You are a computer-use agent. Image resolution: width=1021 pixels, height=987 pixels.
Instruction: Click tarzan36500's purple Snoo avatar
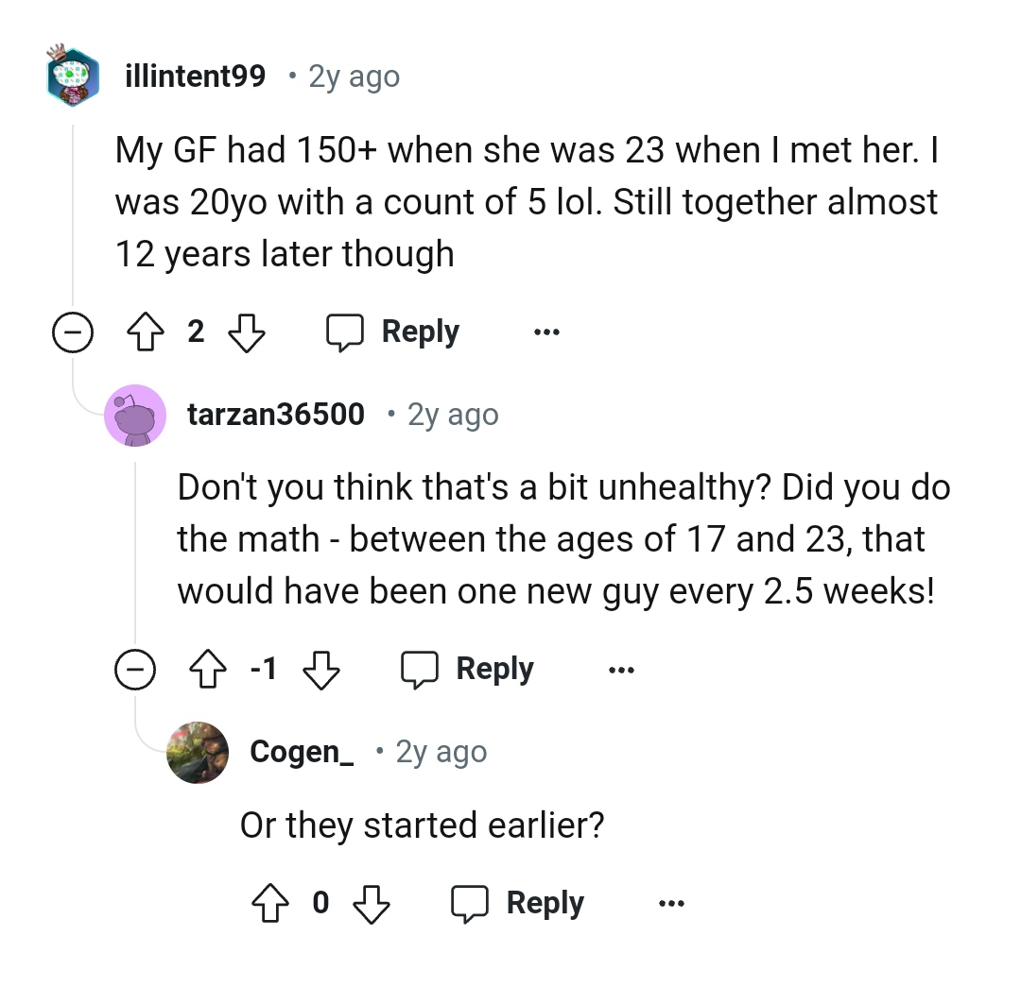136,415
